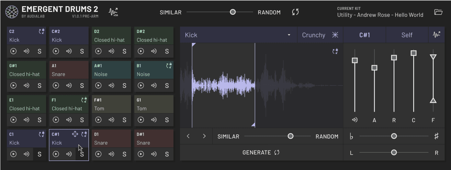Open the kit folder browser icon
The height and width of the screenshot is (170, 451).
coord(438,12)
